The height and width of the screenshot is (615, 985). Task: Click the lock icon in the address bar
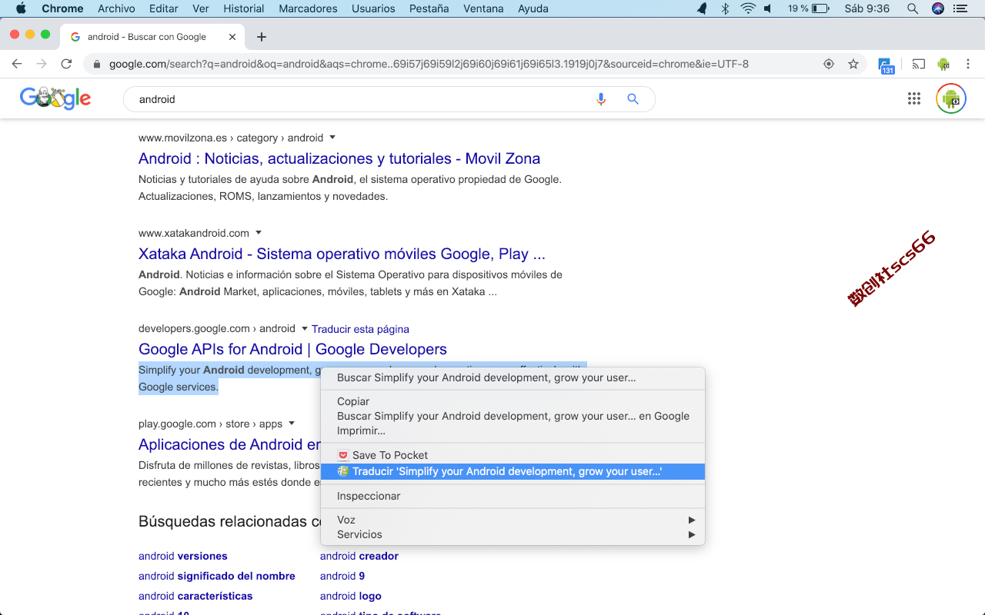tap(97, 65)
